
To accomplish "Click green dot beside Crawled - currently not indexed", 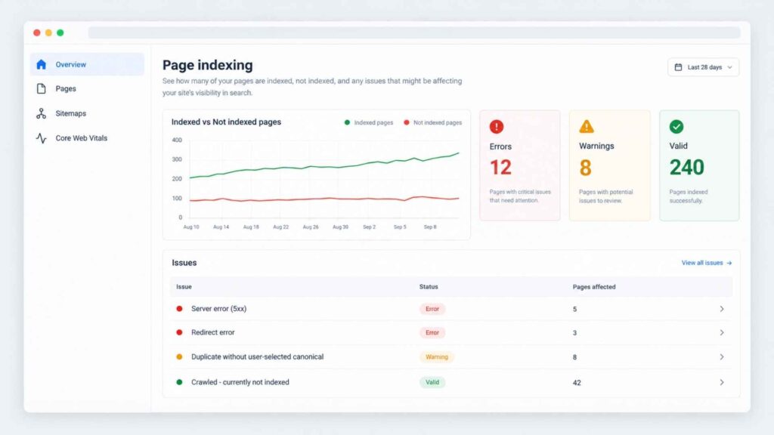I will [x=179, y=382].
